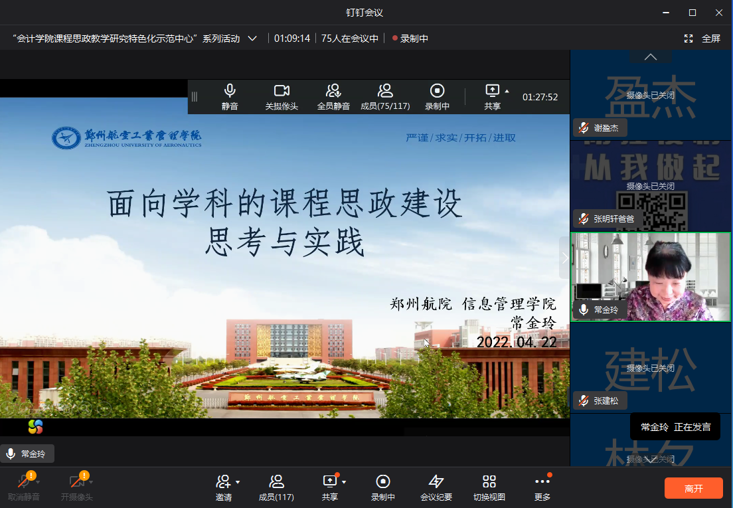Screen dimensions: 733x508
Task: Collapse the participant panel with side arrow
Action: click(565, 257)
